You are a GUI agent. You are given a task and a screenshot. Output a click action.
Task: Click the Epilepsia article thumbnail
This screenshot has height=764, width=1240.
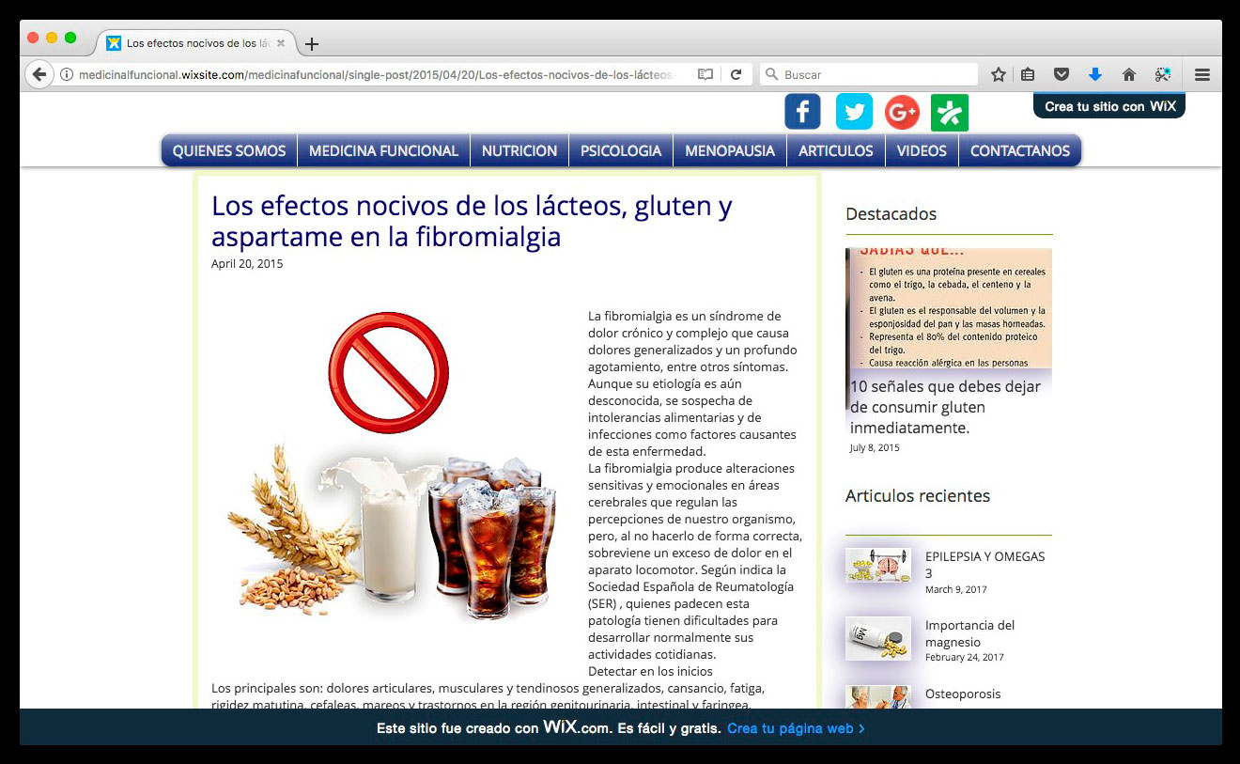878,566
